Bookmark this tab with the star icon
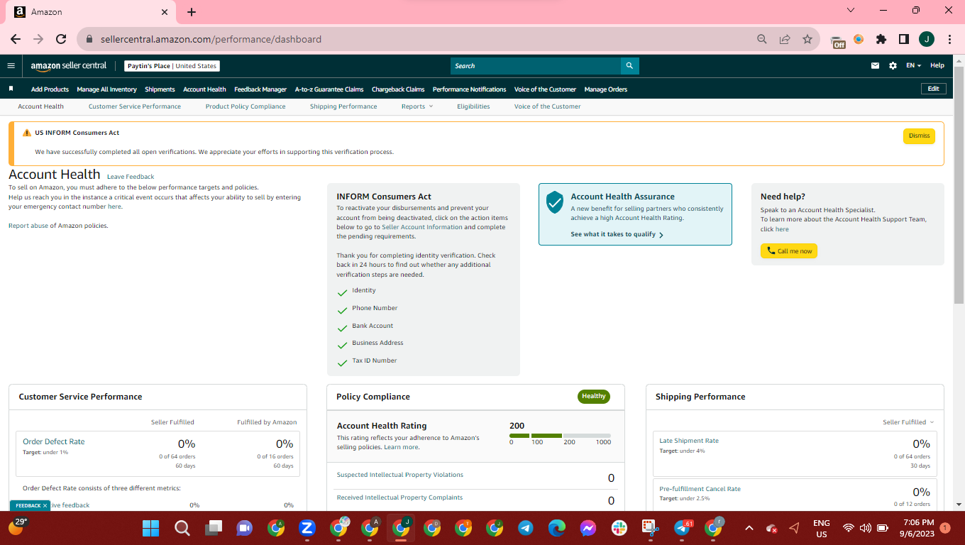 [x=807, y=39]
